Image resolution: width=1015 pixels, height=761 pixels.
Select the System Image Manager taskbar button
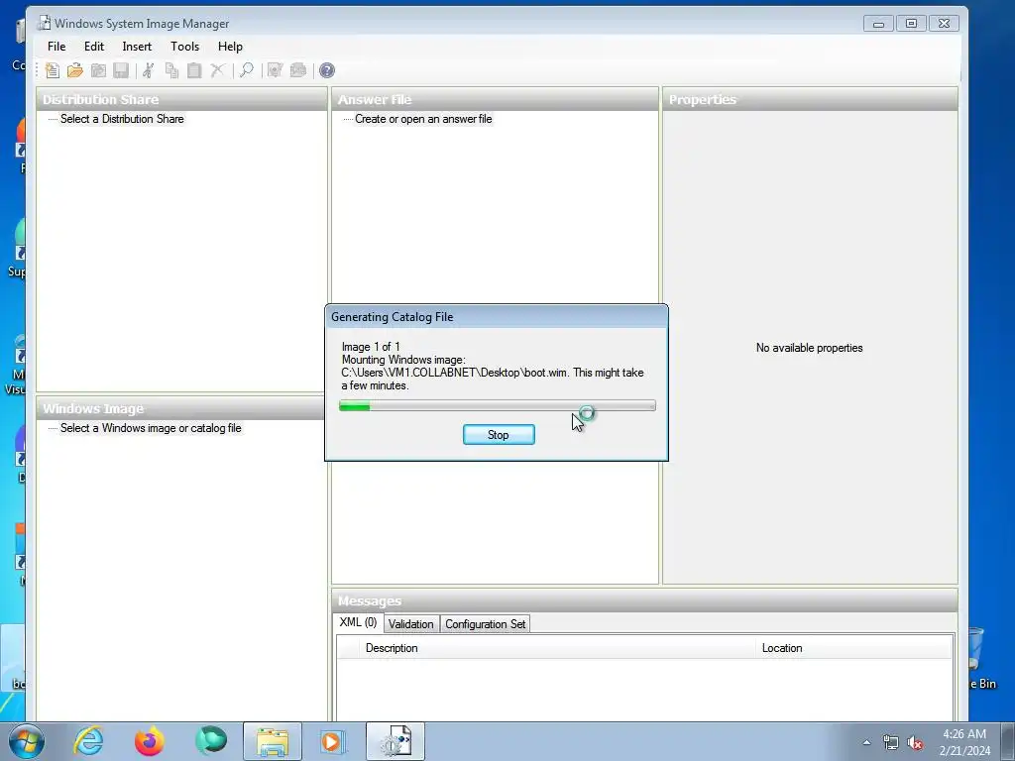coord(395,741)
